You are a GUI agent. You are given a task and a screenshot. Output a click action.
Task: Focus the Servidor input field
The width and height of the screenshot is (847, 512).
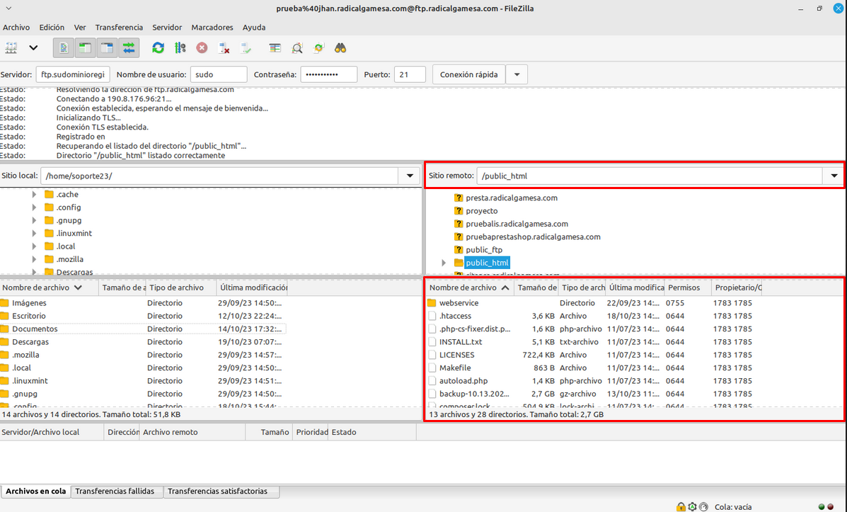tap(73, 74)
